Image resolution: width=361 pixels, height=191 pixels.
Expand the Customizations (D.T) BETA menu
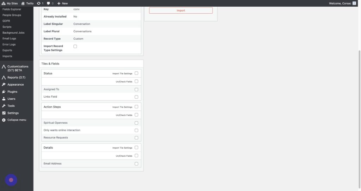pyautogui.click(x=18, y=68)
